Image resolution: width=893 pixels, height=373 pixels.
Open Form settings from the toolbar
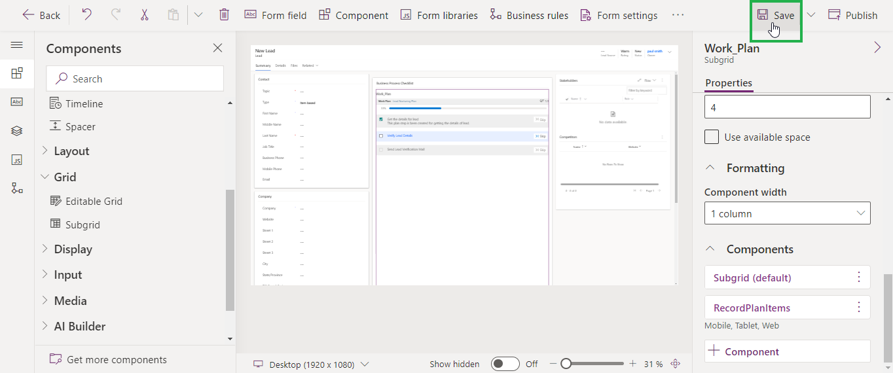point(619,15)
